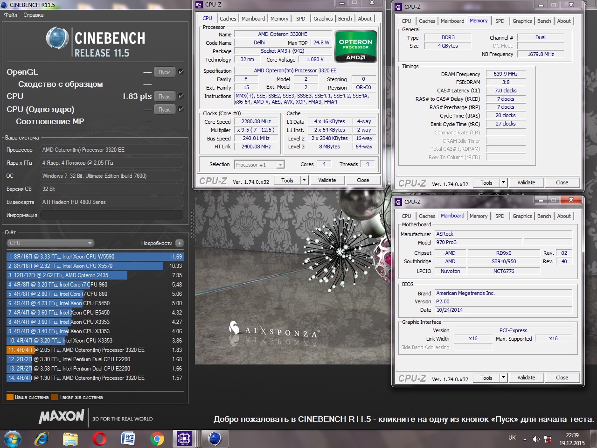
Task: Launch Google Chrome from the taskbar
Action: [x=157, y=439]
